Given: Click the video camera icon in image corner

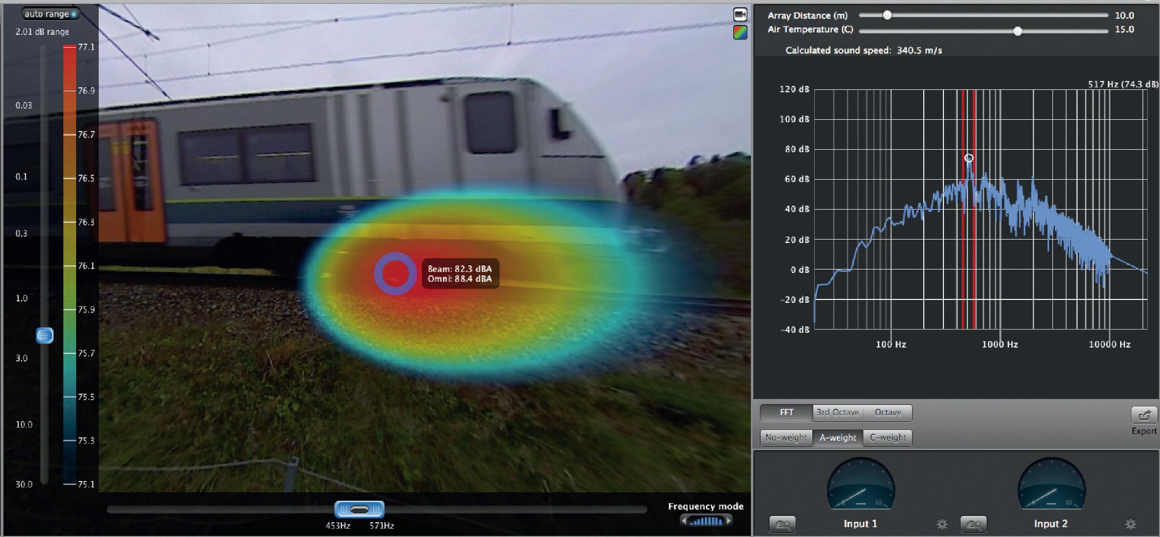Looking at the screenshot, I should coord(740,15).
